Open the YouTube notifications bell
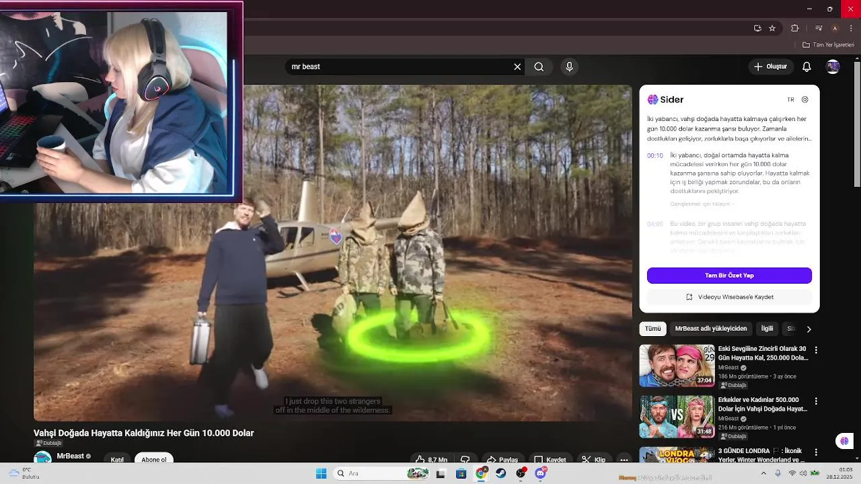861x484 pixels. 807,67
